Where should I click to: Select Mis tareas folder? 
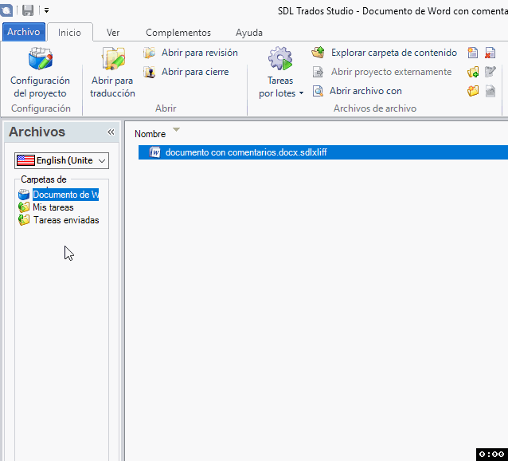pos(53,207)
